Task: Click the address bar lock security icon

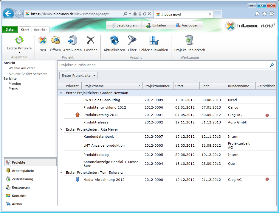Action: point(135,14)
